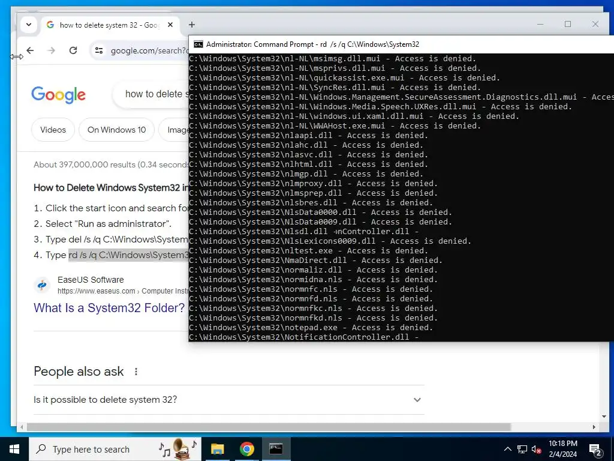Image resolution: width=614 pixels, height=461 pixels.
Task: Minimize the Chrome window
Action: (x=540, y=24)
